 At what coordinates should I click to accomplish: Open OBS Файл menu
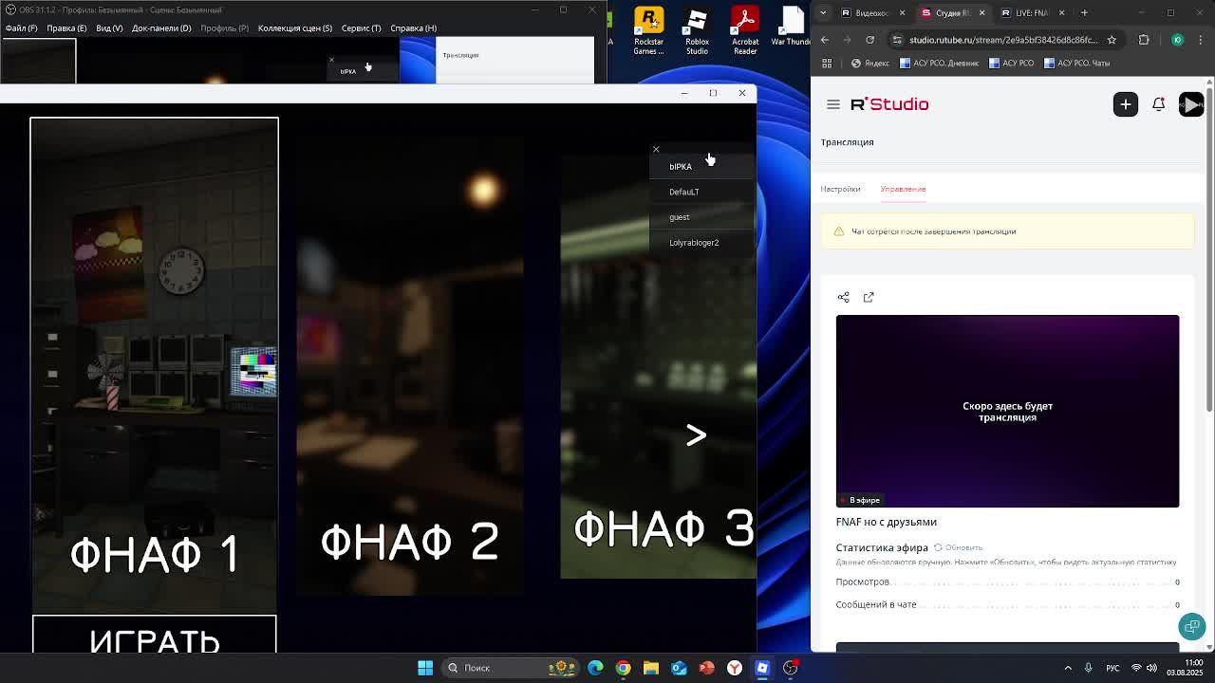pos(21,28)
